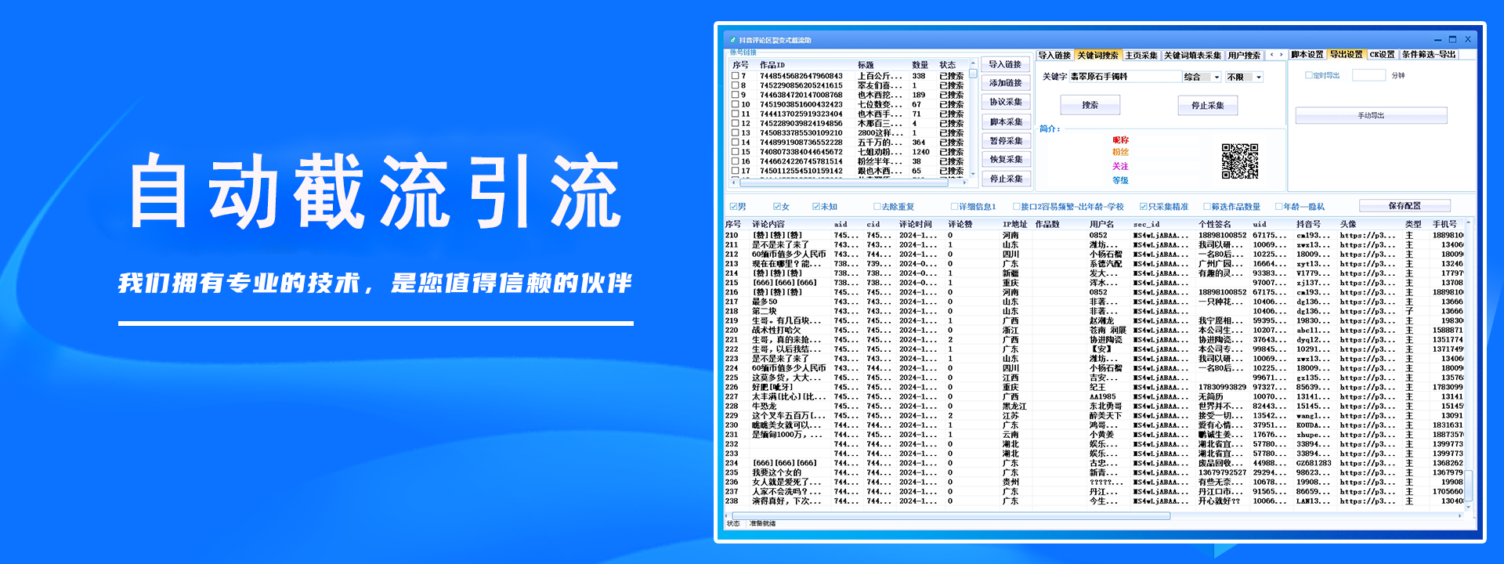Maximize the application window
This screenshot has height=564, width=1504.
click(x=1452, y=39)
